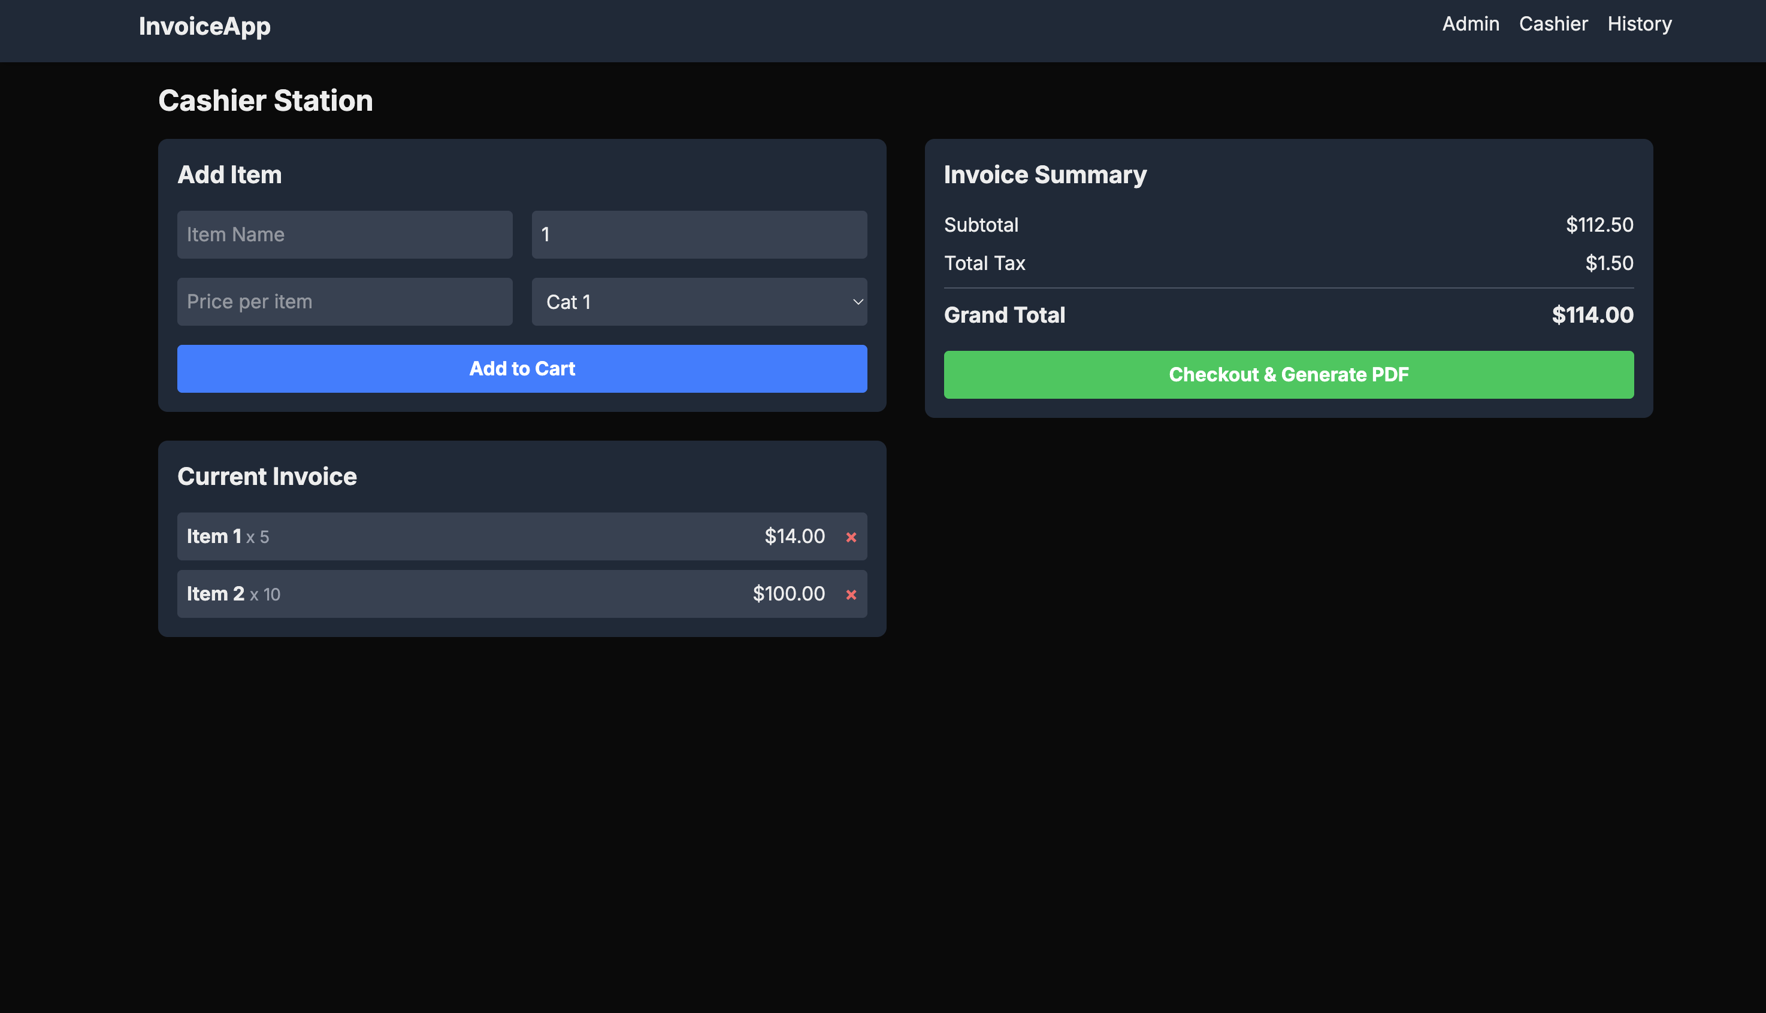Open the Cat 1 category dropdown

[x=698, y=302]
